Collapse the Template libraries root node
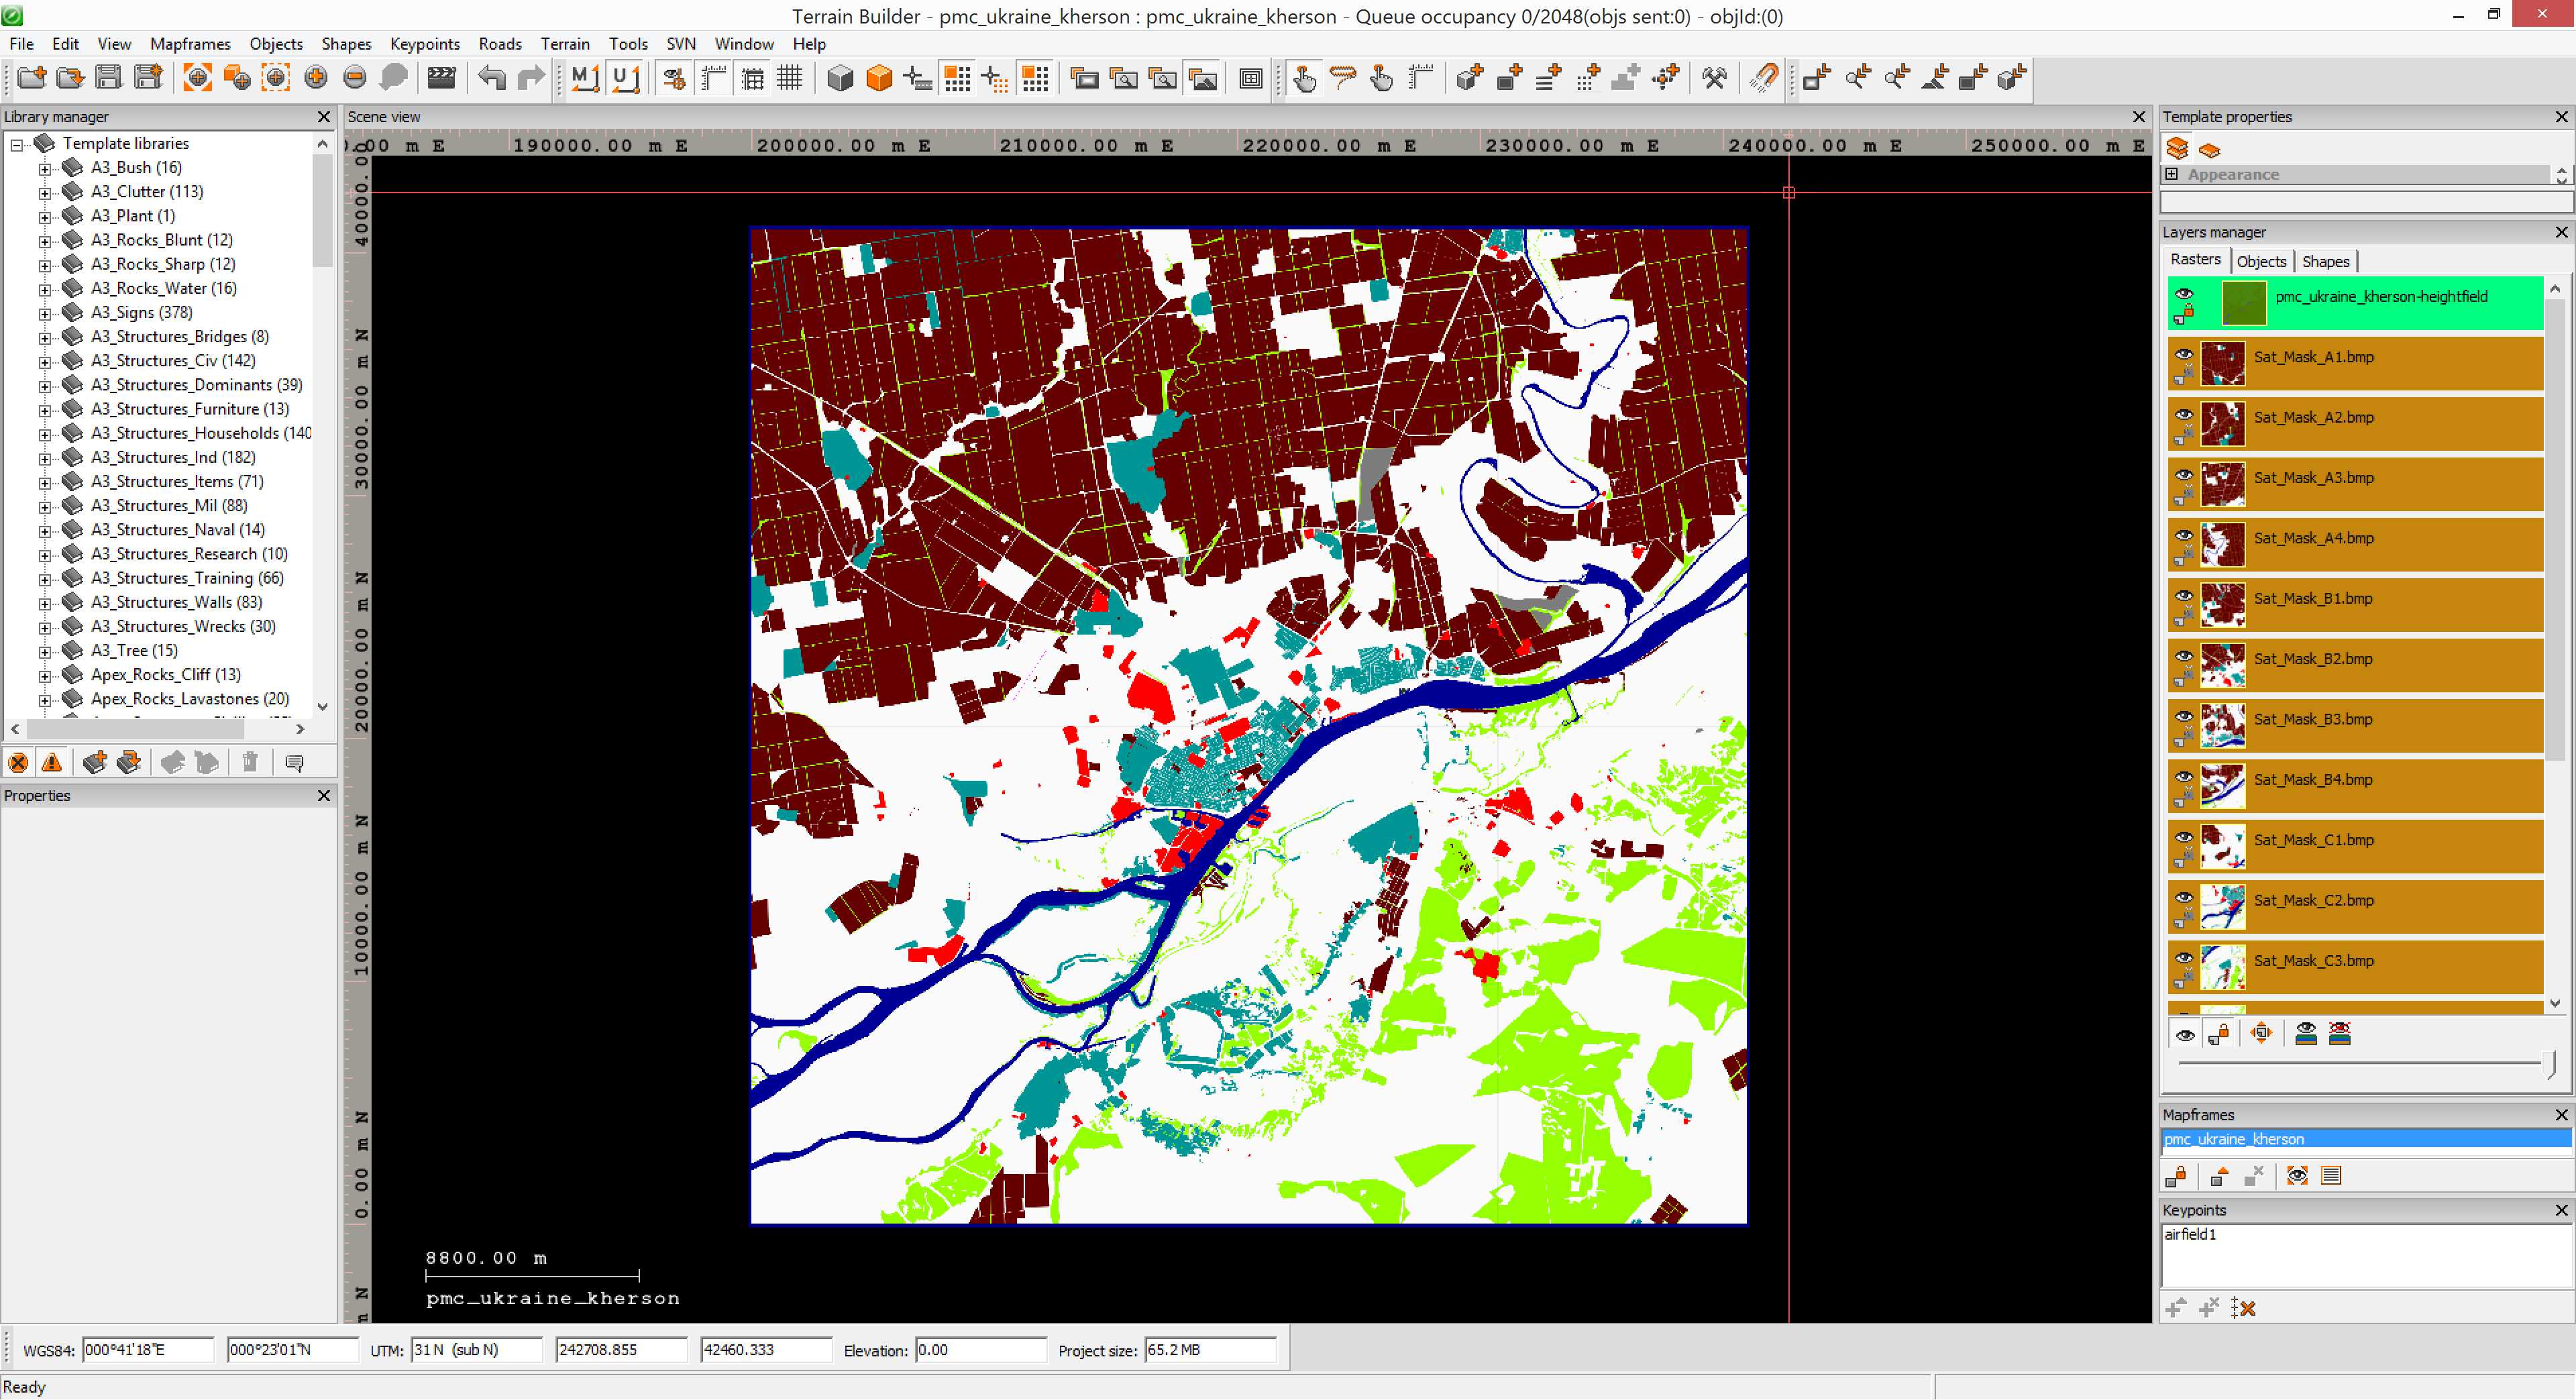Screen dimensions: 2576x1400 click(17, 145)
